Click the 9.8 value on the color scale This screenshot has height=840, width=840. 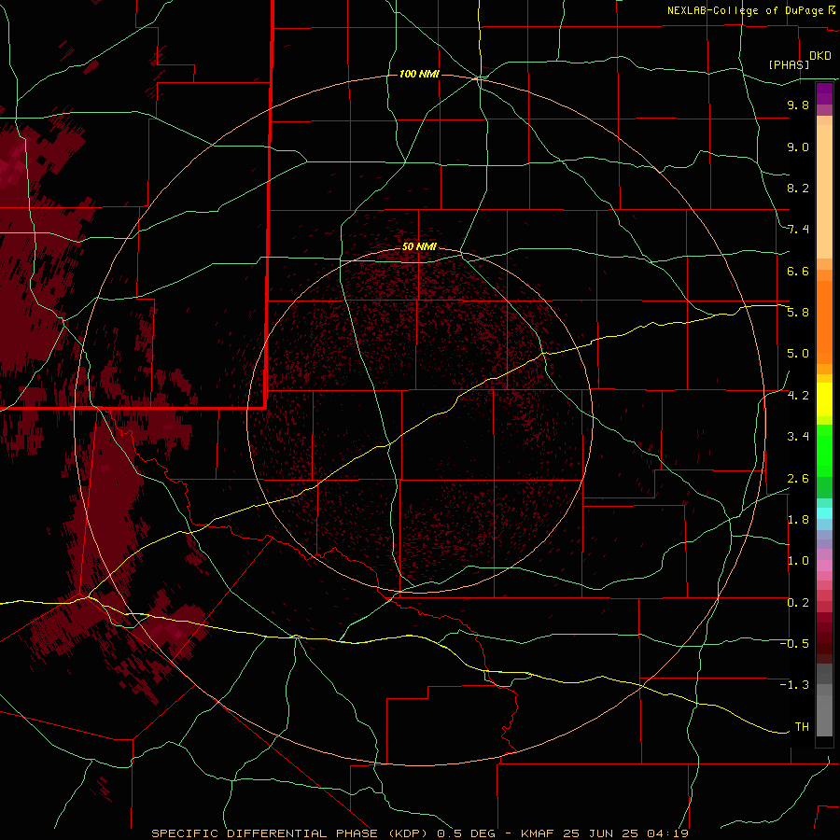(798, 105)
